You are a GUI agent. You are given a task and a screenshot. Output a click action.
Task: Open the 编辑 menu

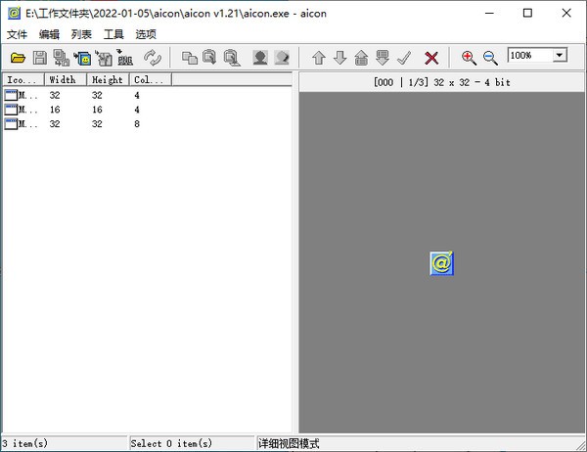(x=49, y=34)
